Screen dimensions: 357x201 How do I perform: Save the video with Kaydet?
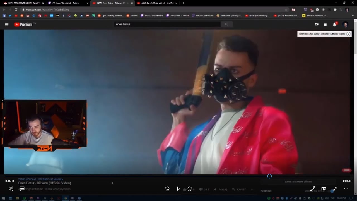pyautogui.click(x=239, y=190)
